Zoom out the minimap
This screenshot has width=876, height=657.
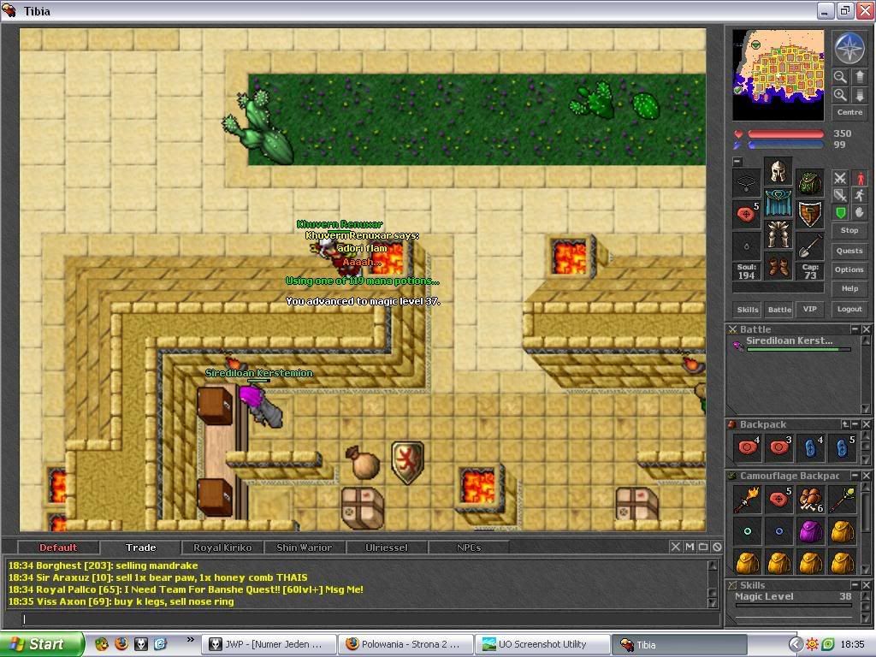pyautogui.click(x=840, y=76)
